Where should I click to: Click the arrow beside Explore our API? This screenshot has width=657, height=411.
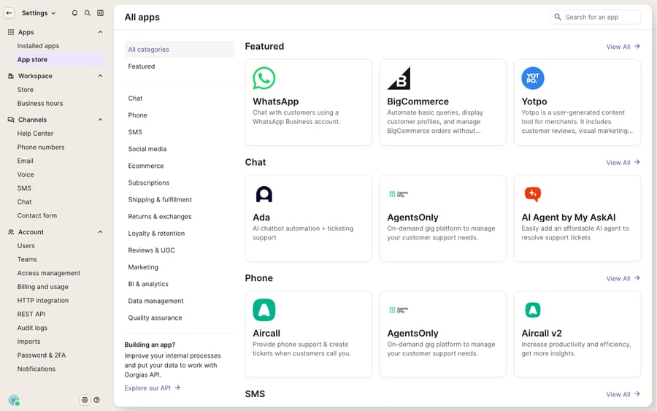pos(177,388)
